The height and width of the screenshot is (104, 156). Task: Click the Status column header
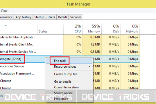tap(50, 29)
